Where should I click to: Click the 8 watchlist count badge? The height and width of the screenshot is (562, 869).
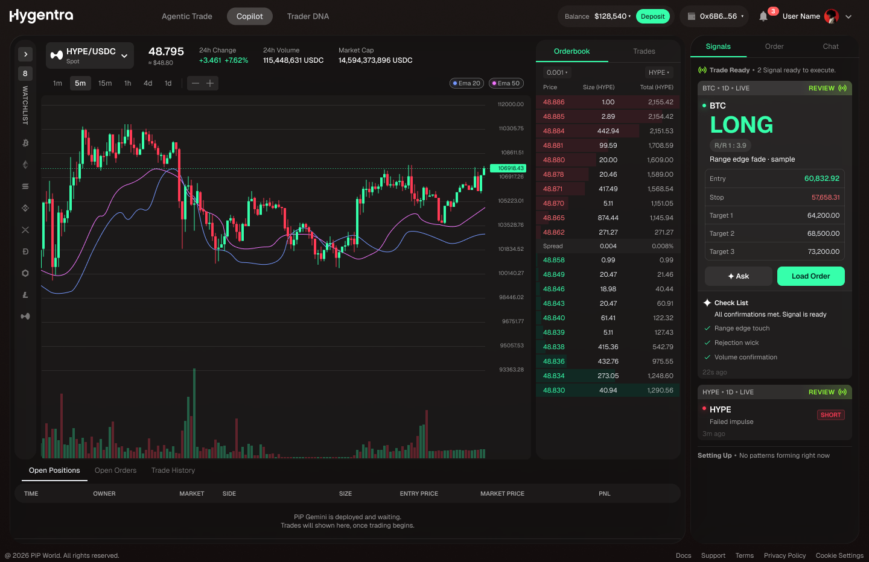pos(25,74)
